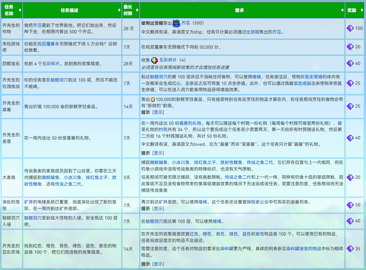Sort table by 任务名称 column arrows
Viewport: 366px width, 270px height.
point(20,10)
